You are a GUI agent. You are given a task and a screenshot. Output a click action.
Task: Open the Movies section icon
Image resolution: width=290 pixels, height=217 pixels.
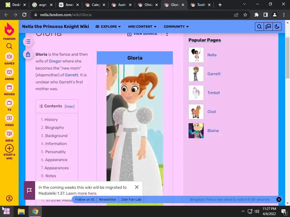point(9,87)
